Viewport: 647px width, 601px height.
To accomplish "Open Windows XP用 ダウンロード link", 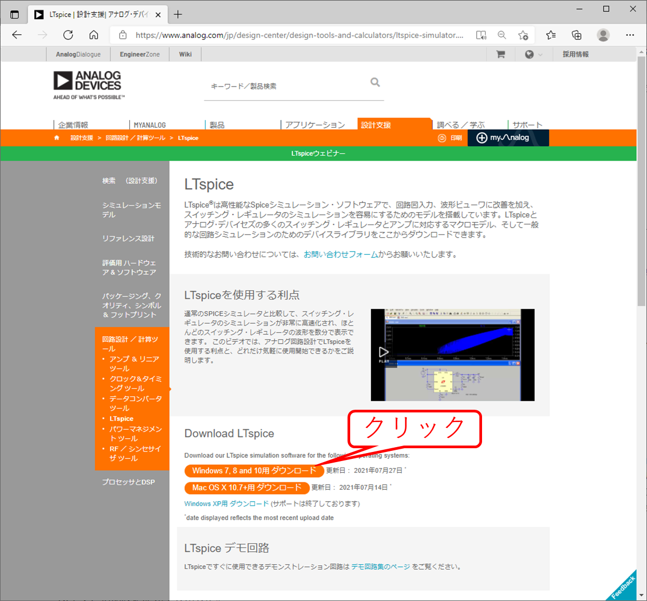I will [226, 504].
